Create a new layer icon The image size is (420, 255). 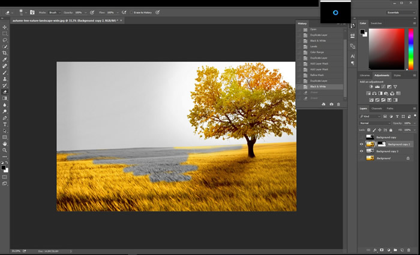(402, 250)
